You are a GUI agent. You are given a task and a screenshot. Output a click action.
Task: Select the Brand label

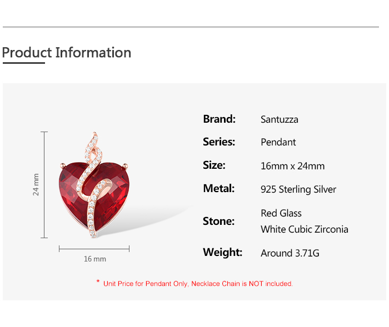tap(219, 119)
